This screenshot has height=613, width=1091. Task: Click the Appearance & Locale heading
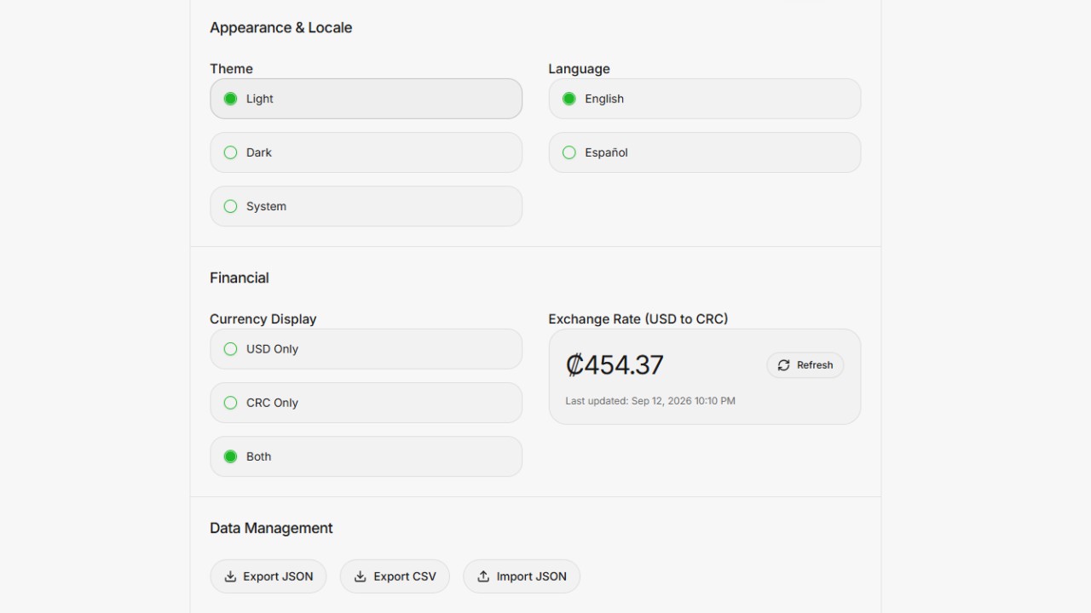(281, 28)
